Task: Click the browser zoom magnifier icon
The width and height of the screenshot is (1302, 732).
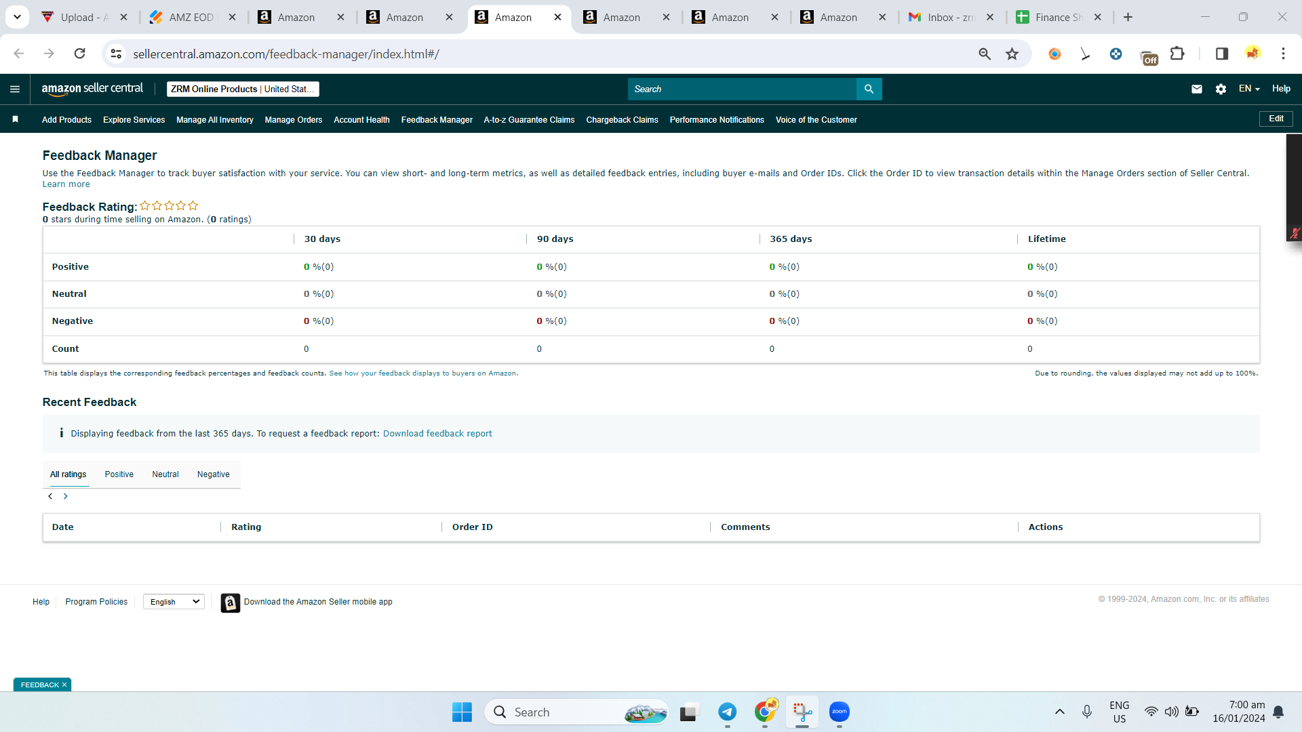Action: pyautogui.click(x=985, y=54)
